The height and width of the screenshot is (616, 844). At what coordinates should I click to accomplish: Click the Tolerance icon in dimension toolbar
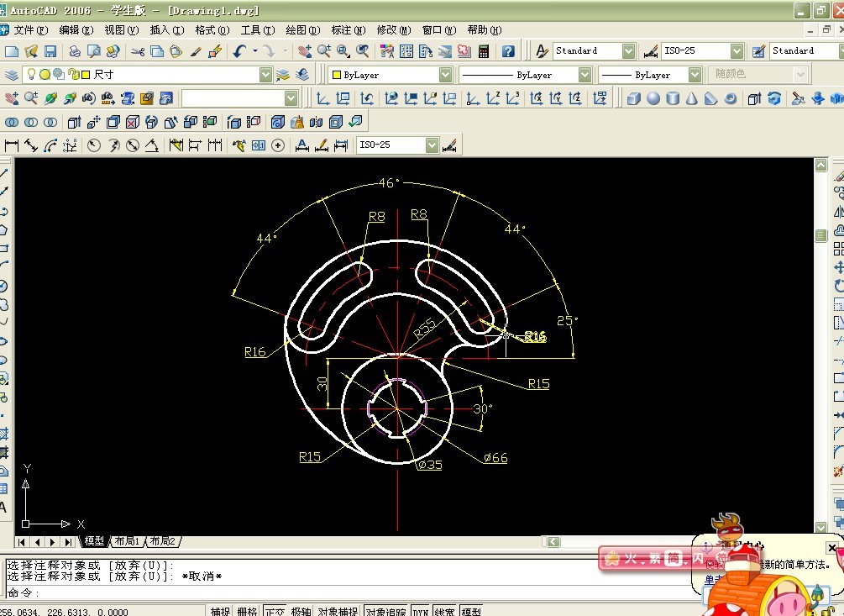(259, 145)
